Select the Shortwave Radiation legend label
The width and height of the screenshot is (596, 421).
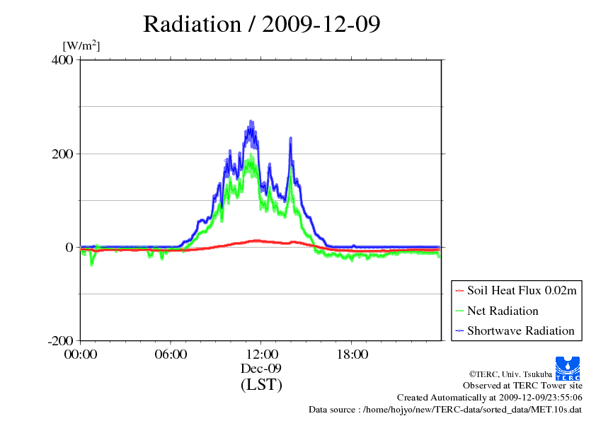pos(520,331)
